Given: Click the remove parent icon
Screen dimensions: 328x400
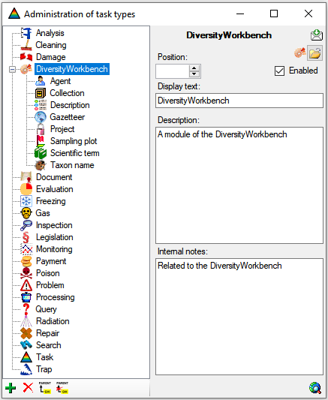Looking at the screenshot, I should point(62,388).
